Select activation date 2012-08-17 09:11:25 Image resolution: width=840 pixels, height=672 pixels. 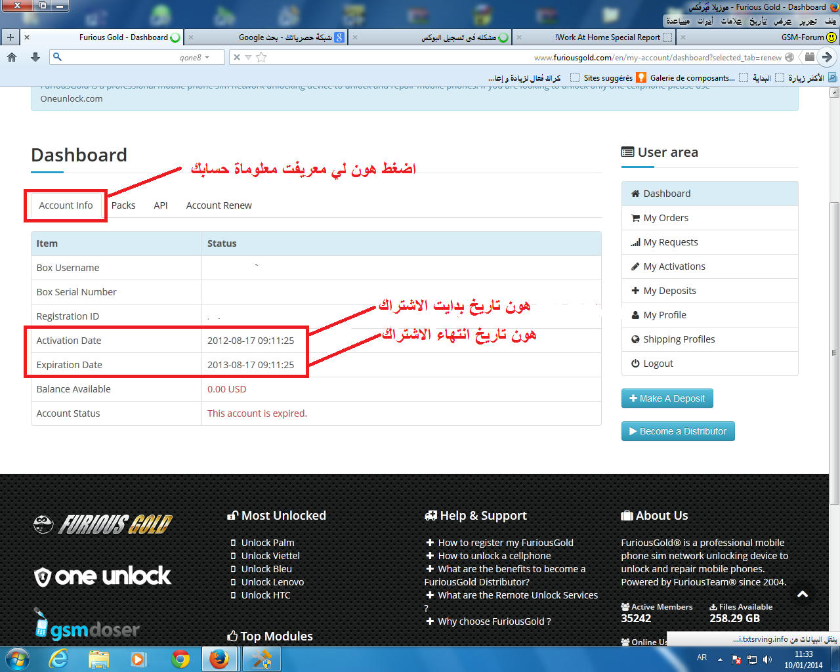[251, 341]
